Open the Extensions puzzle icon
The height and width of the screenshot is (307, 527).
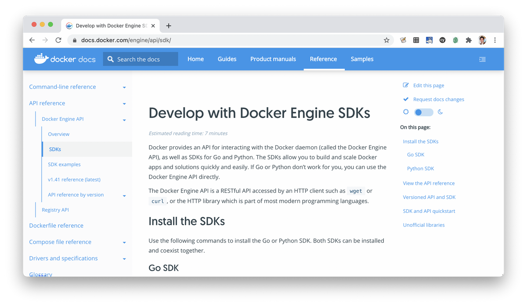point(469,40)
